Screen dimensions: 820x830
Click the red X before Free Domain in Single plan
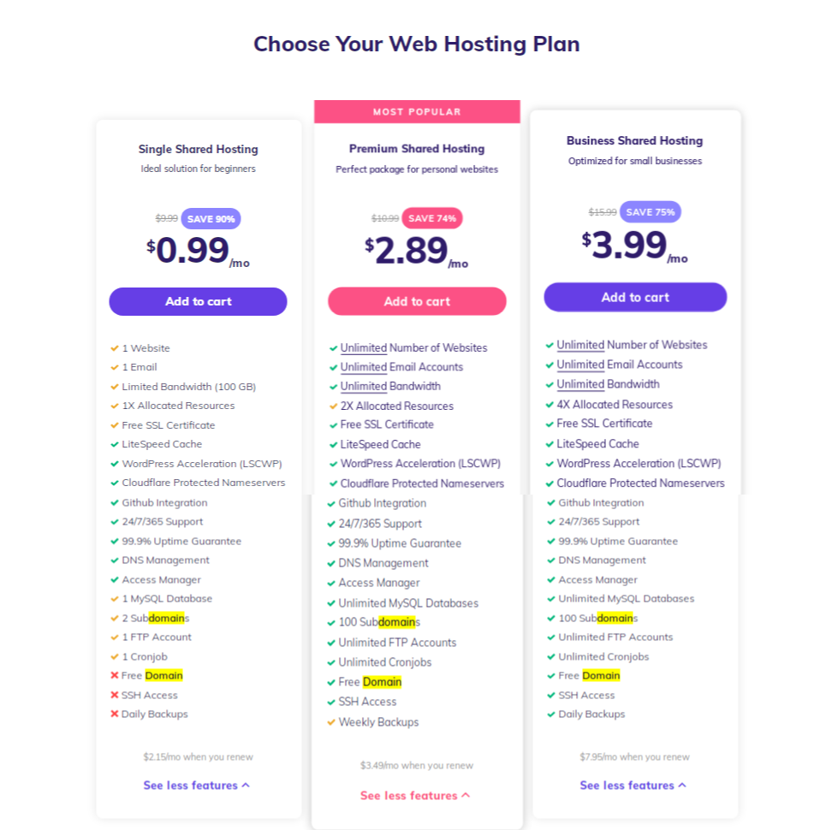(x=115, y=675)
